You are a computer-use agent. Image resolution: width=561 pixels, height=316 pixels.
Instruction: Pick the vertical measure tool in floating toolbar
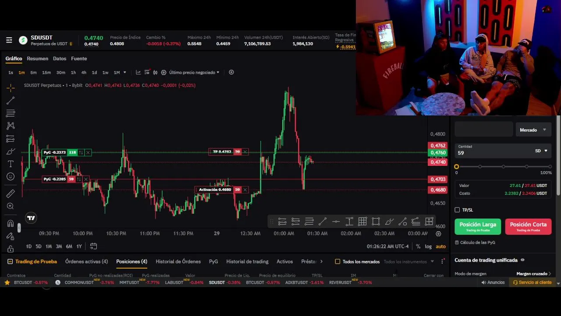click(349, 222)
